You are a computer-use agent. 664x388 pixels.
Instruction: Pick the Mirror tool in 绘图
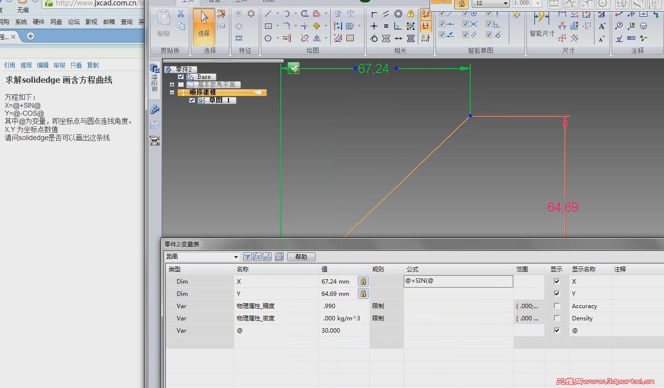point(317,38)
